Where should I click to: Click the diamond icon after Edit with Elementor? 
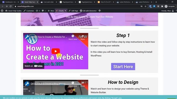[100, 11]
